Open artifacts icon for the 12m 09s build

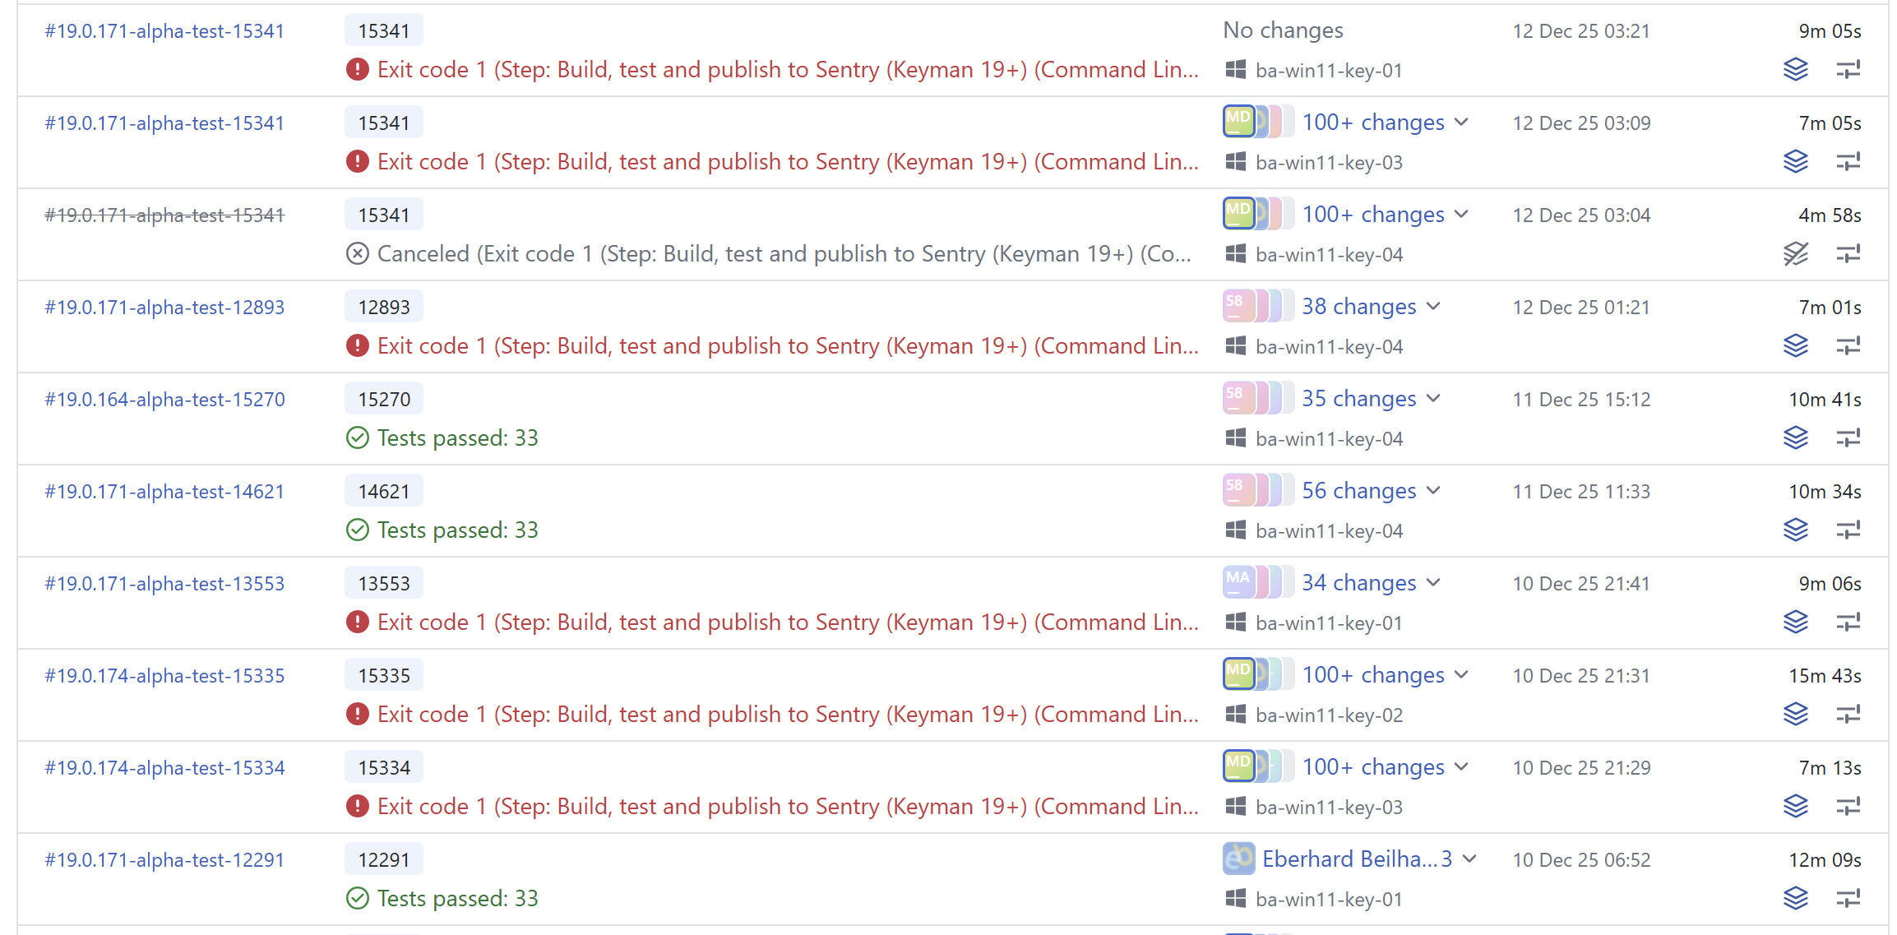pos(1795,899)
